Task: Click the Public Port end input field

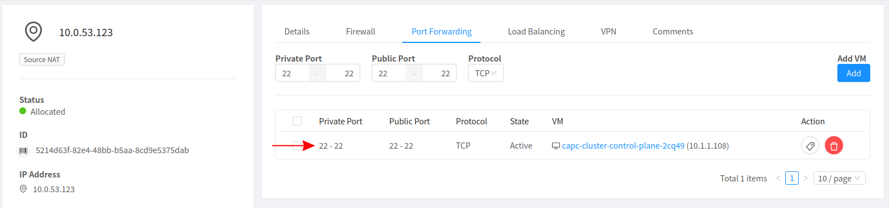Action: click(439, 73)
